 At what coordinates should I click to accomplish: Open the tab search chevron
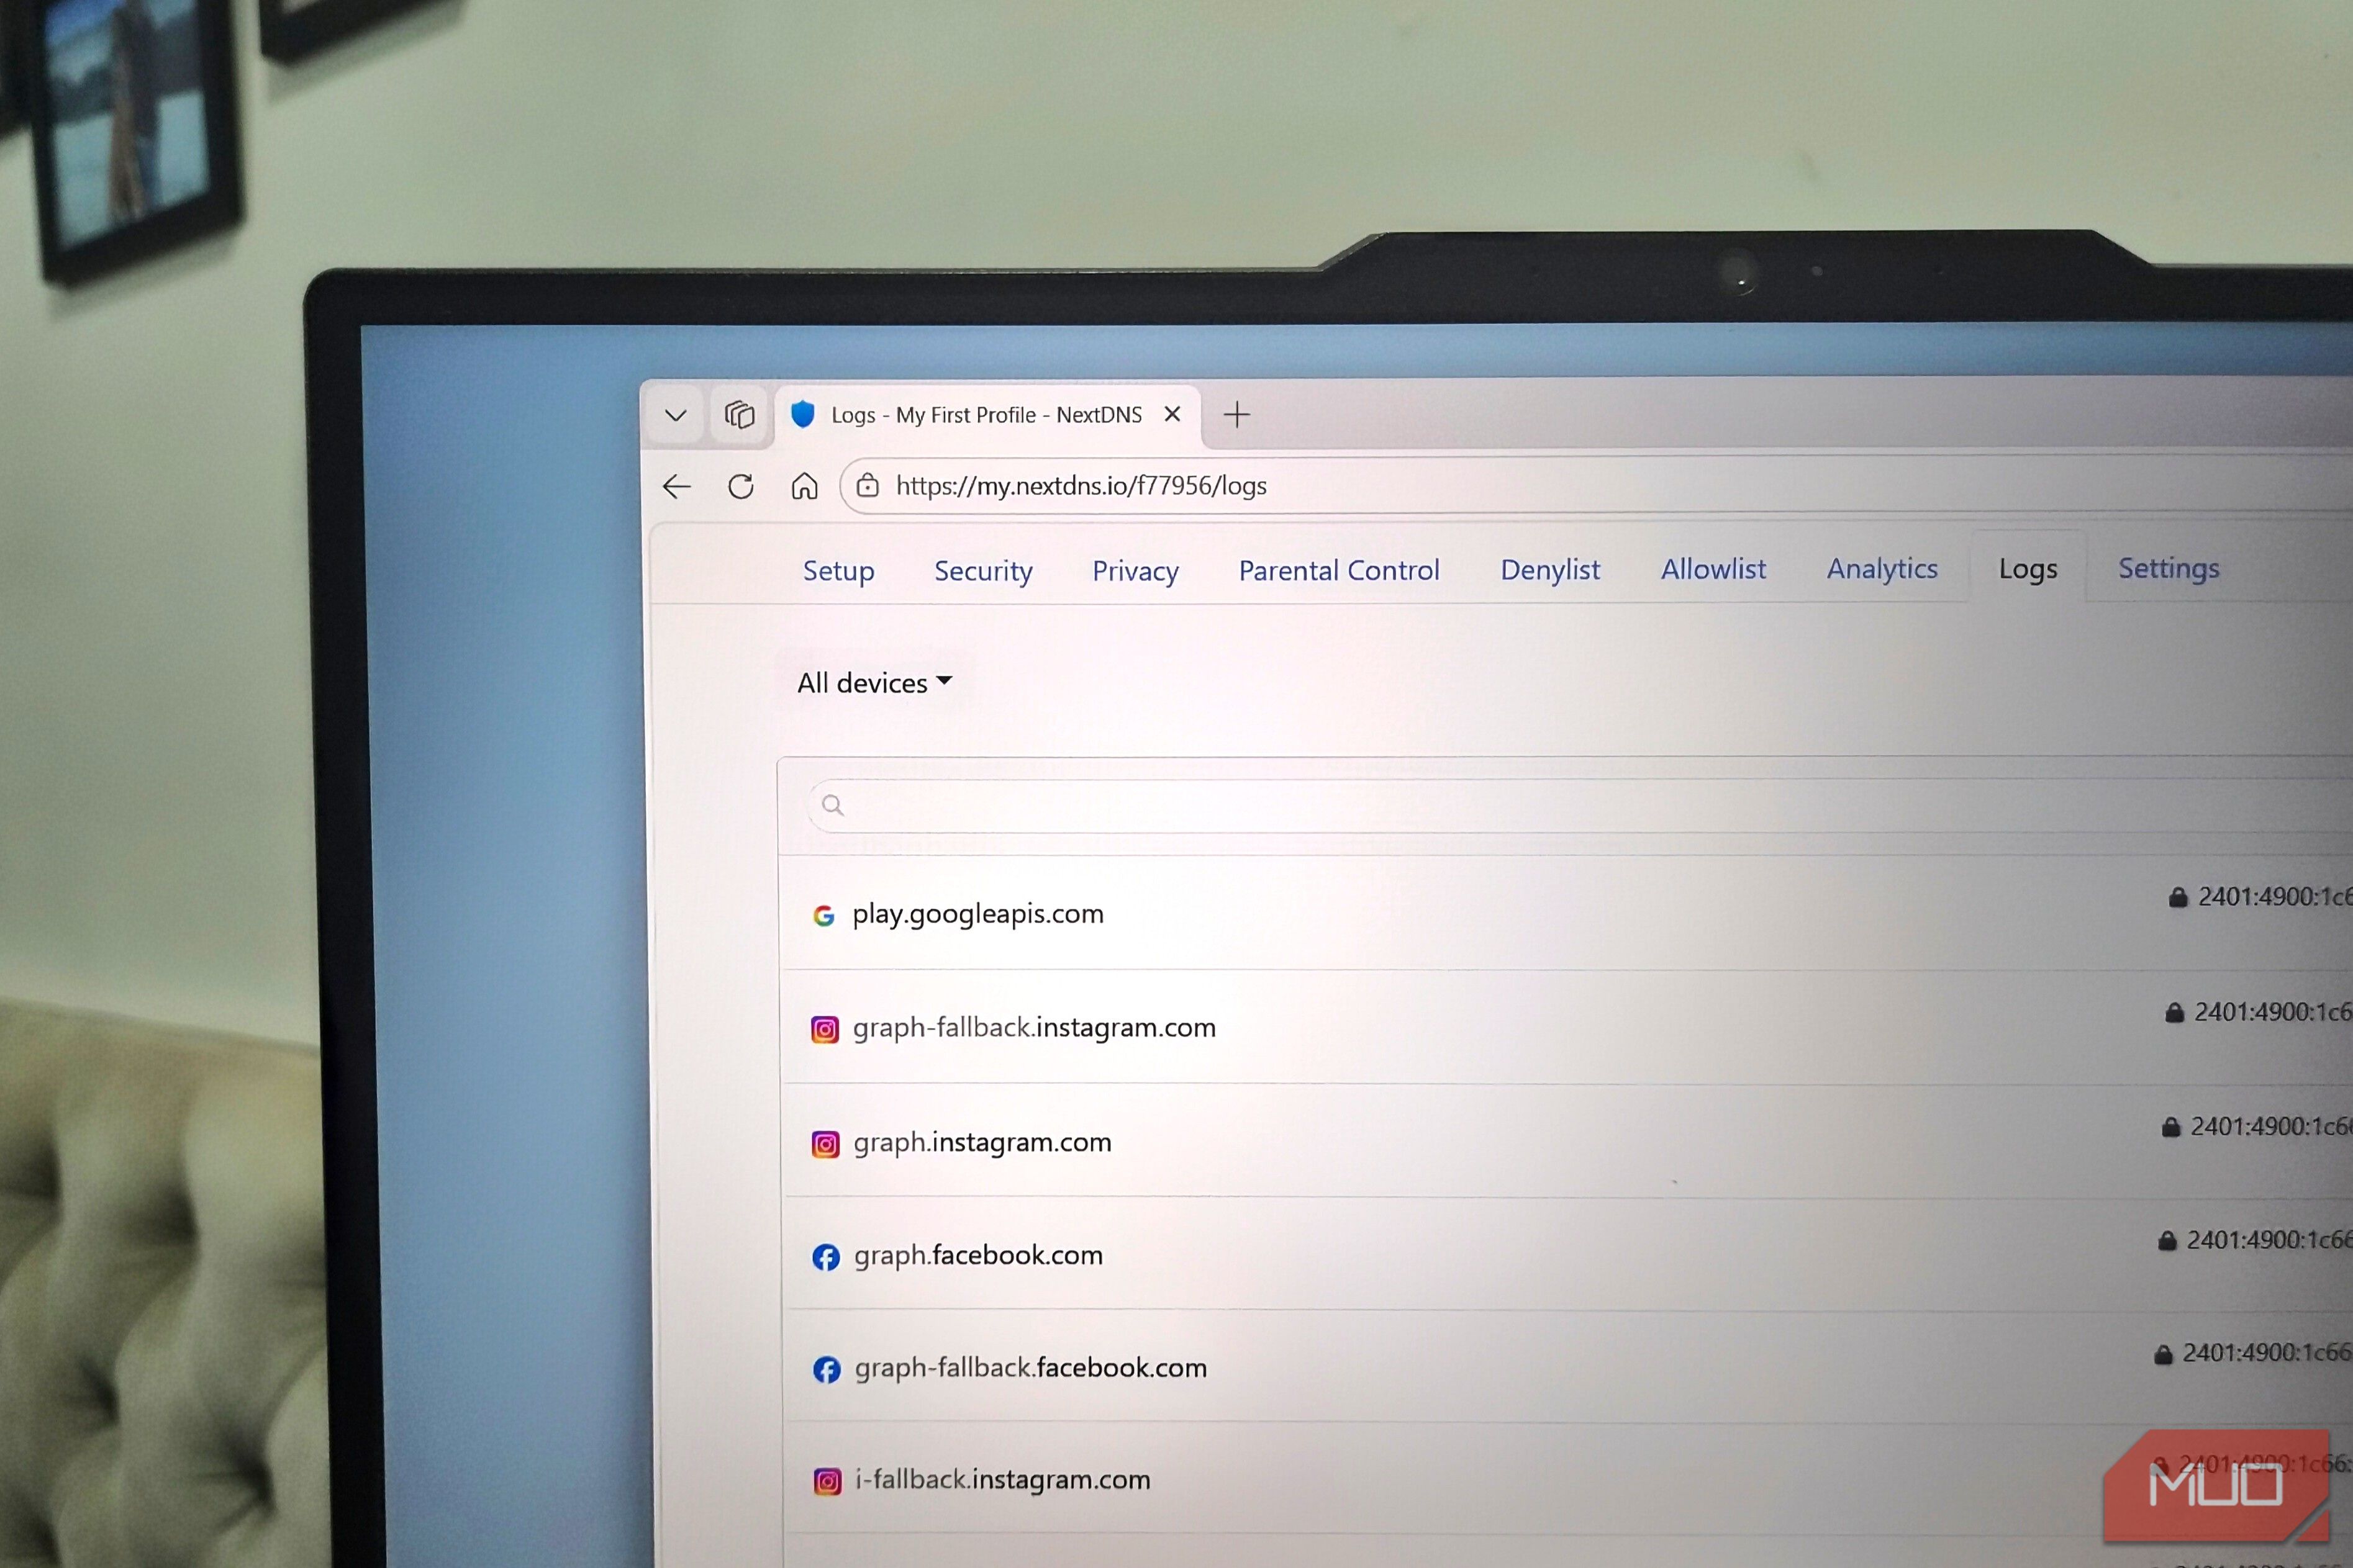pos(675,415)
